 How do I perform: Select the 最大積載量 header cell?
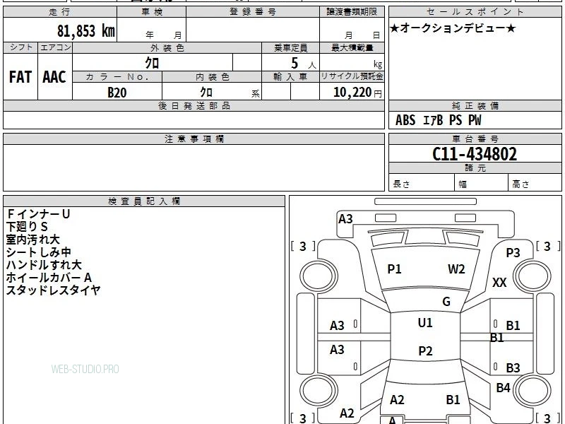coord(352,48)
